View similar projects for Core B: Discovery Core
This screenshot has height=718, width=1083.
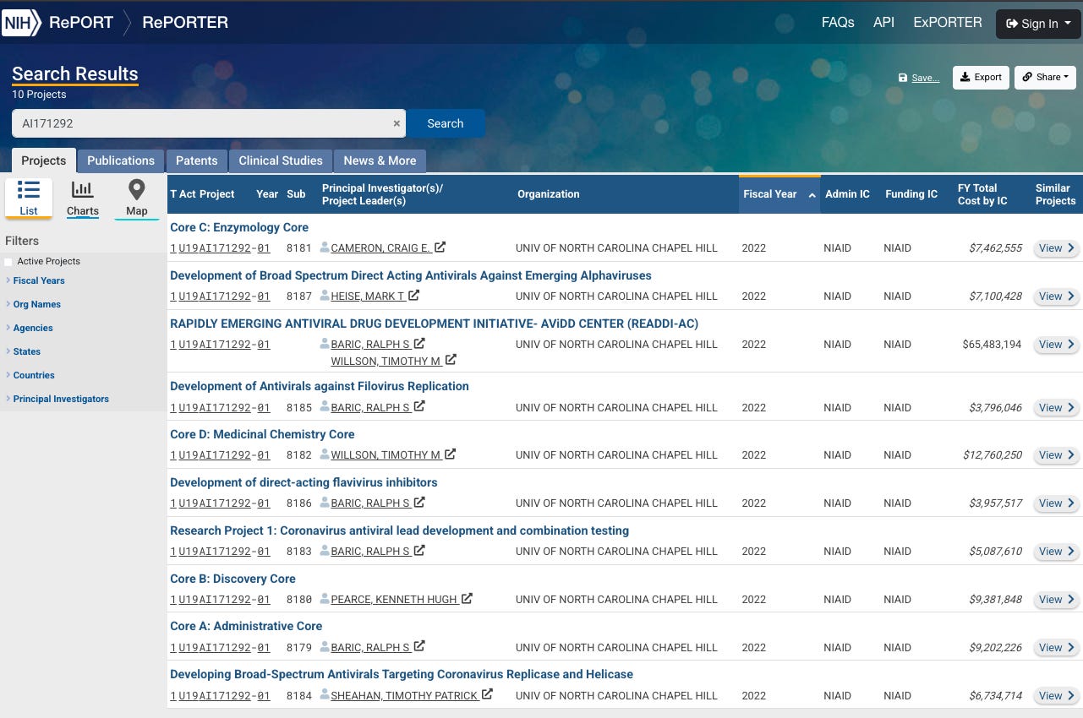coord(1057,600)
